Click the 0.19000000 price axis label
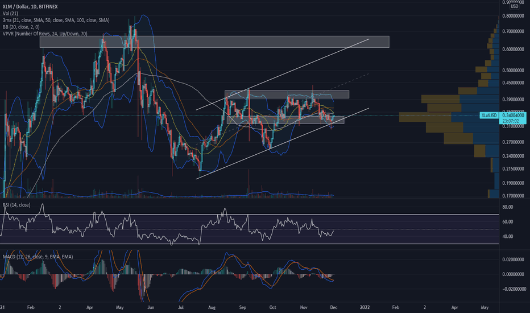Image resolution: width=530 pixels, height=313 pixels. pyautogui.click(x=513, y=183)
